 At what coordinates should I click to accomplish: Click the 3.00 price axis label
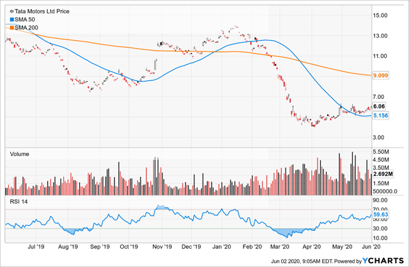click(x=378, y=137)
